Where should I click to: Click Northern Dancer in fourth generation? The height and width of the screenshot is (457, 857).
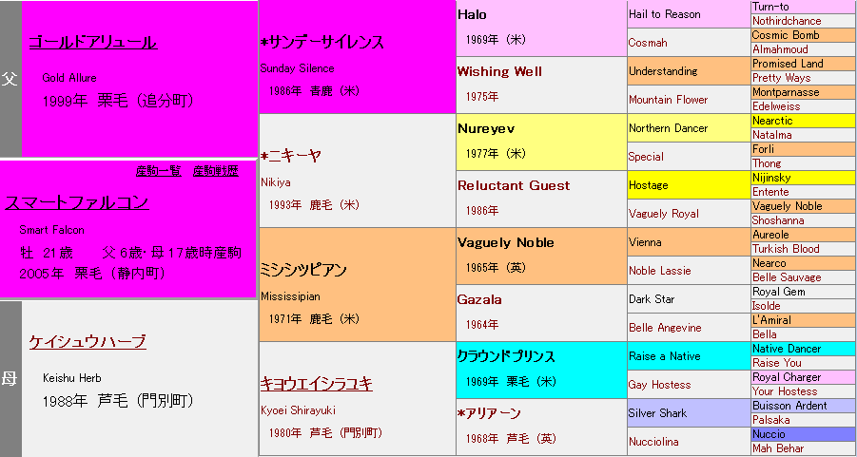click(668, 128)
